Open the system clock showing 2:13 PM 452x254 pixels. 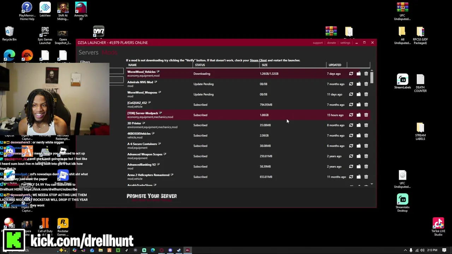coord(432,250)
